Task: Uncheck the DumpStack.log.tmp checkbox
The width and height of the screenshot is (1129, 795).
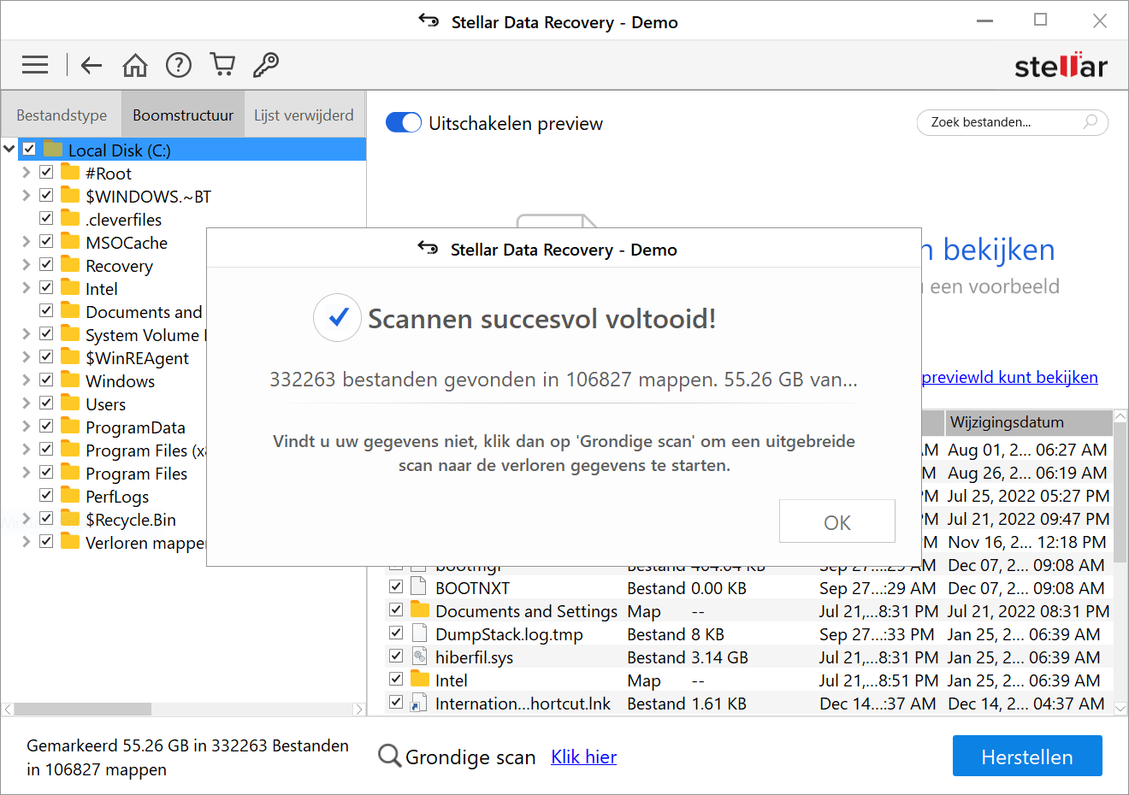Action: pos(396,633)
